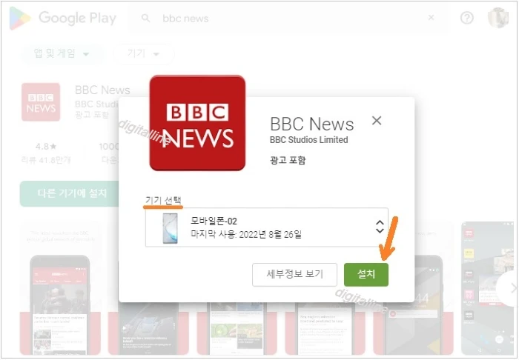Open the rightmost dark screenshot thumbnail
The width and height of the screenshot is (519, 360).
(488, 287)
